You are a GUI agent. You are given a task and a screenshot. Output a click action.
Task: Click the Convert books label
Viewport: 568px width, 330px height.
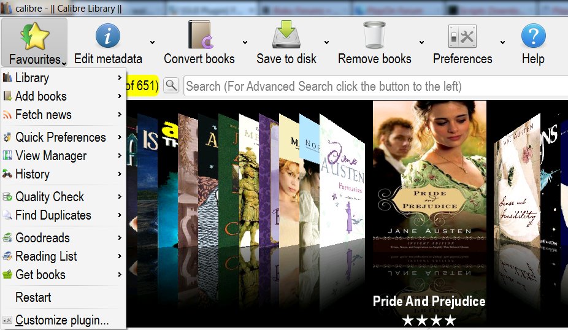[199, 59]
